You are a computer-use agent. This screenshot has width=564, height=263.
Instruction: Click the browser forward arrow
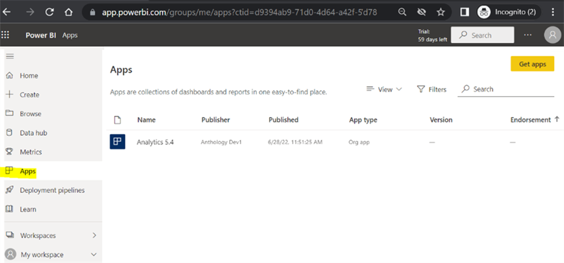pyautogui.click(x=30, y=12)
